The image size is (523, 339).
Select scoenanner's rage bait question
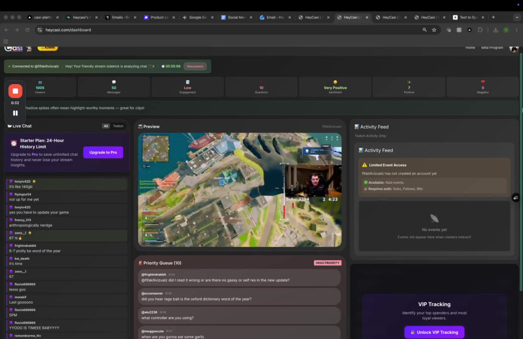[239, 296]
